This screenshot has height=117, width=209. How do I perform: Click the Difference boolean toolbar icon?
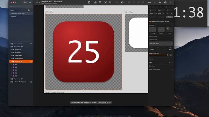pos(143,2)
